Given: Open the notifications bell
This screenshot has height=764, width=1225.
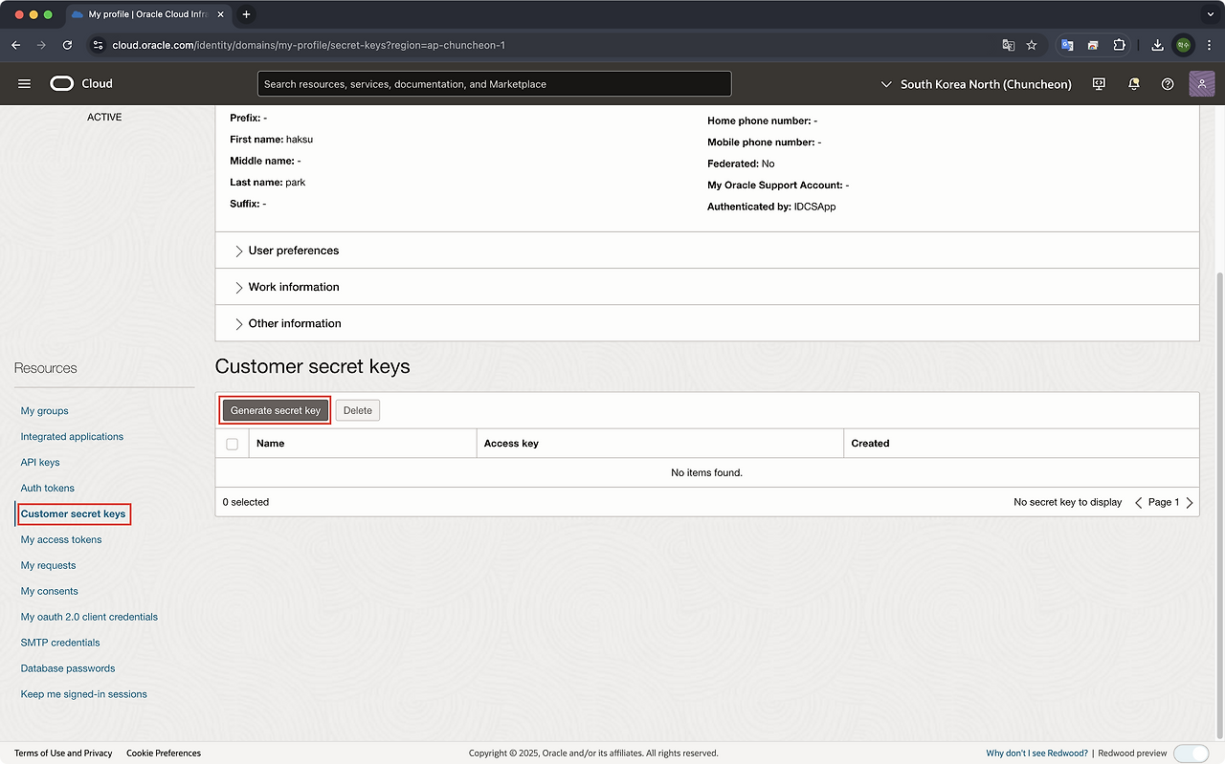Looking at the screenshot, I should [x=1134, y=84].
